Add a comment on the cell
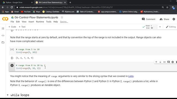The image size is (177, 99). [168, 62]
